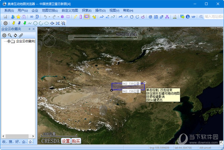Select the green pushpin marker
Image resolution: width=224 pixels, height=150 pixels.
(25, 23)
